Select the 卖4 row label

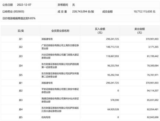[21, 109]
